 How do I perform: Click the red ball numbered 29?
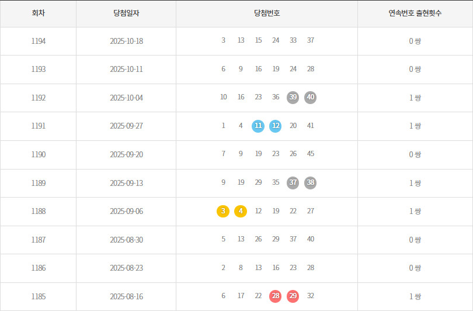293,296
